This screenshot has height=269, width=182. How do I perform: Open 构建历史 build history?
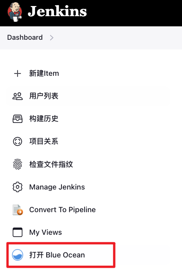point(44,119)
